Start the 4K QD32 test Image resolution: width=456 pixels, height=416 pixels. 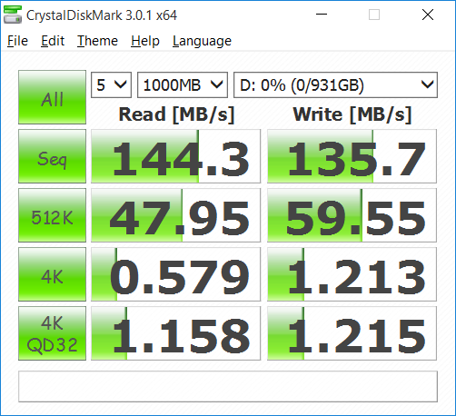pos(52,333)
